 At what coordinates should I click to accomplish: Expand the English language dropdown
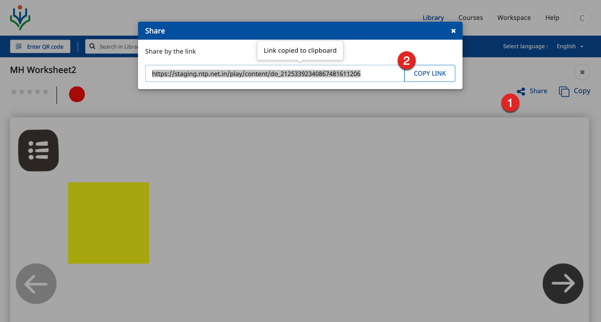pos(570,46)
